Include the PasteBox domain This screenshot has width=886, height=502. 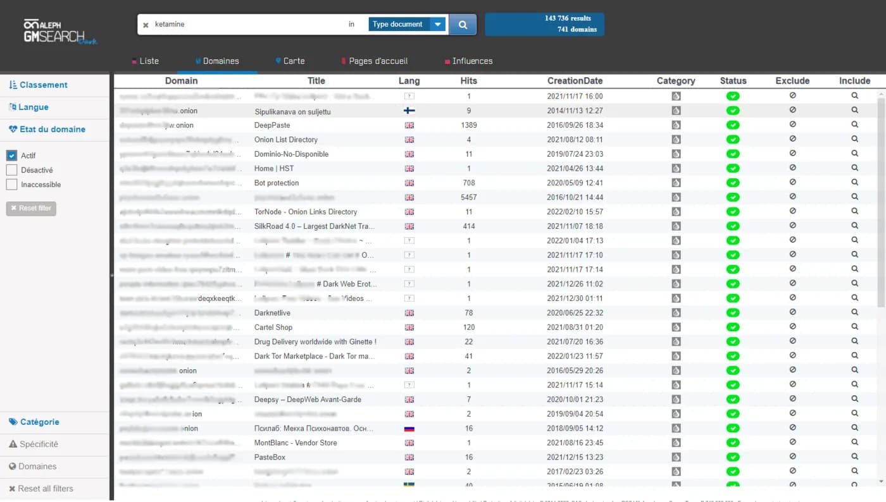(x=854, y=456)
